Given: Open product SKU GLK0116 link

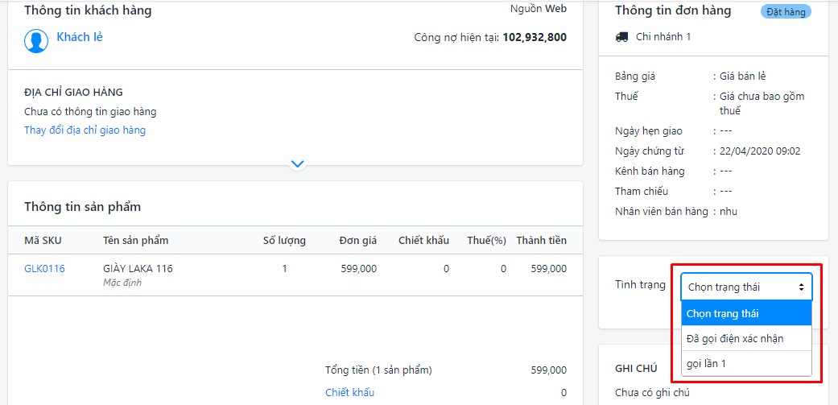Looking at the screenshot, I should pyautogui.click(x=44, y=269).
